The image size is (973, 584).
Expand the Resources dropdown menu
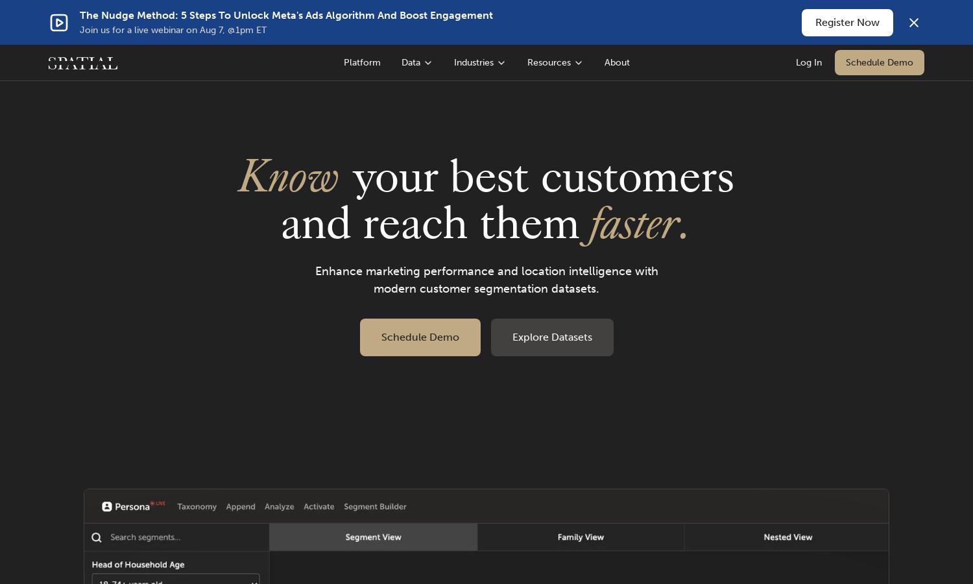point(555,63)
